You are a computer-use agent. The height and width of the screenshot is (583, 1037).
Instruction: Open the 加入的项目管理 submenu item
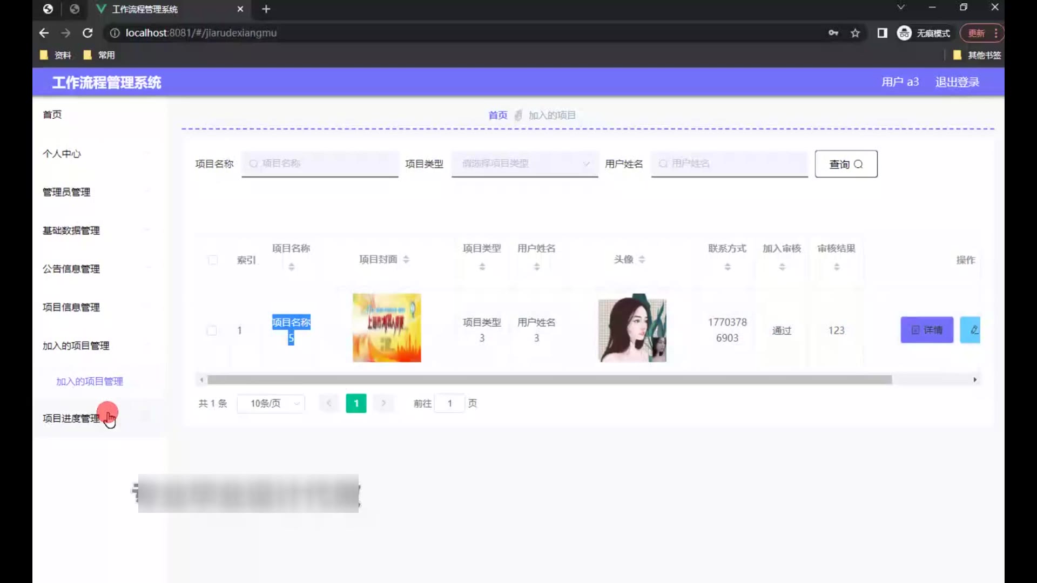(x=90, y=382)
